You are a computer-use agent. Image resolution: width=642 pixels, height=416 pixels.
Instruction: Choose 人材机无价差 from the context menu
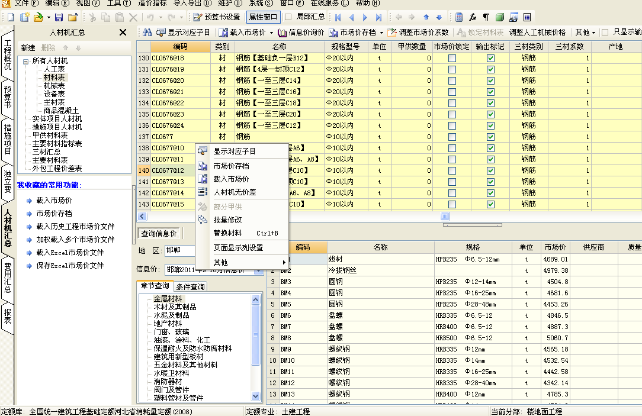click(x=242, y=192)
